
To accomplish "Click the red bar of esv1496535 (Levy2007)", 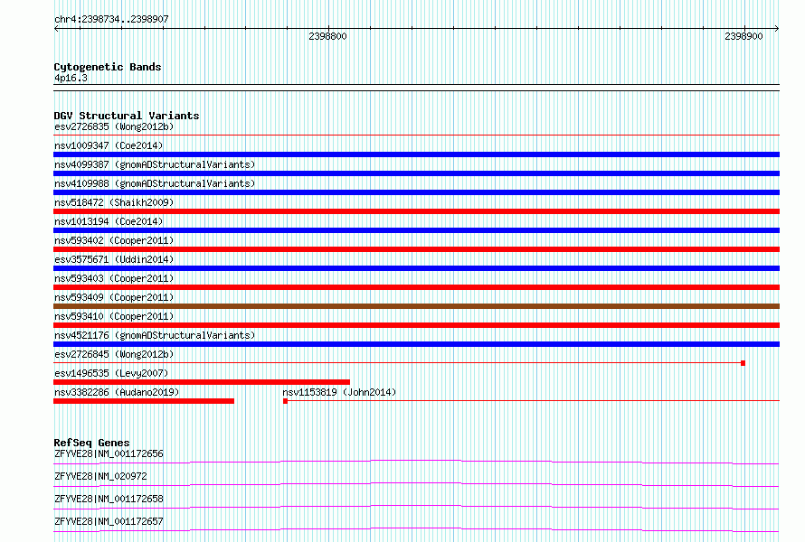I will tap(202, 382).
